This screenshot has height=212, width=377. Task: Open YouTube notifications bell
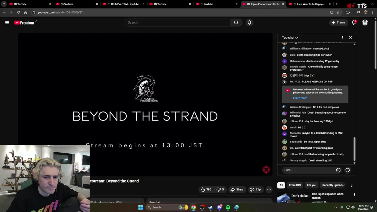pos(354,23)
